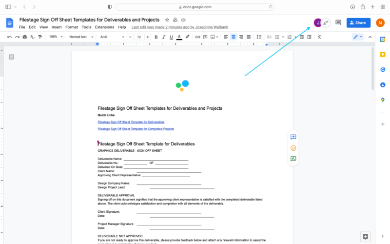Open the Help menu
The image size is (390, 244).
pos(122,27)
